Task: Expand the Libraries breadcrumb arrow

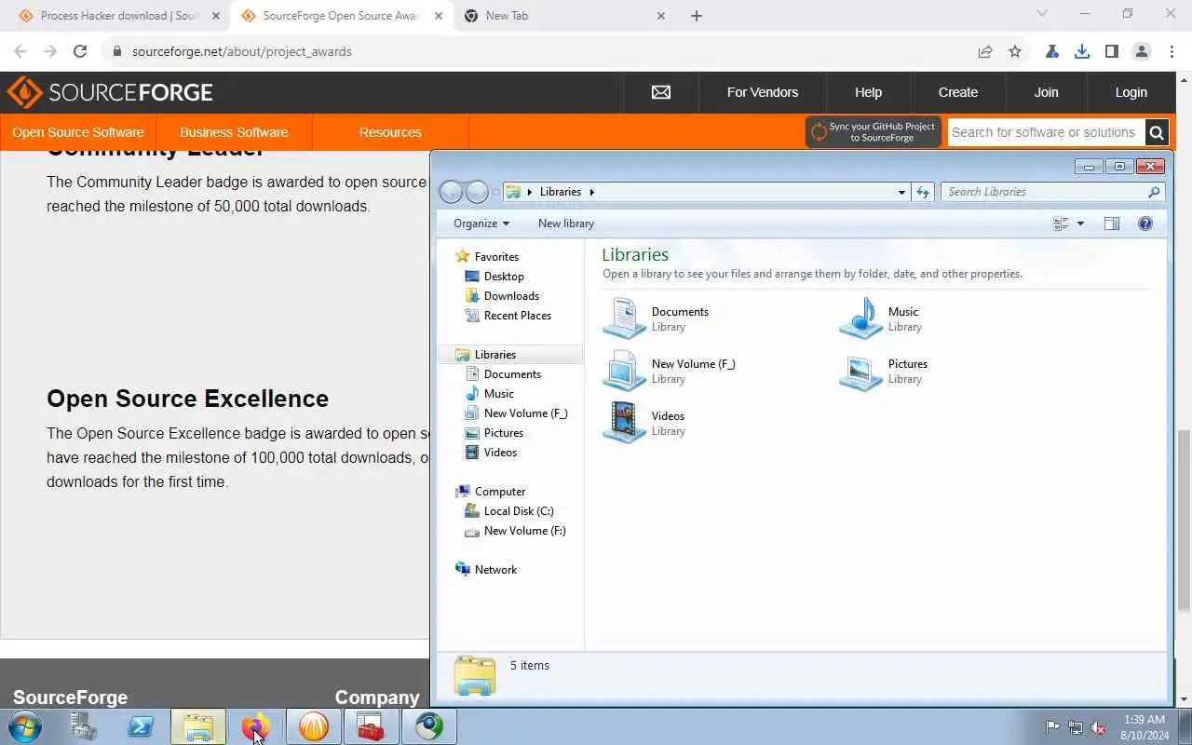Action: pyautogui.click(x=591, y=192)
